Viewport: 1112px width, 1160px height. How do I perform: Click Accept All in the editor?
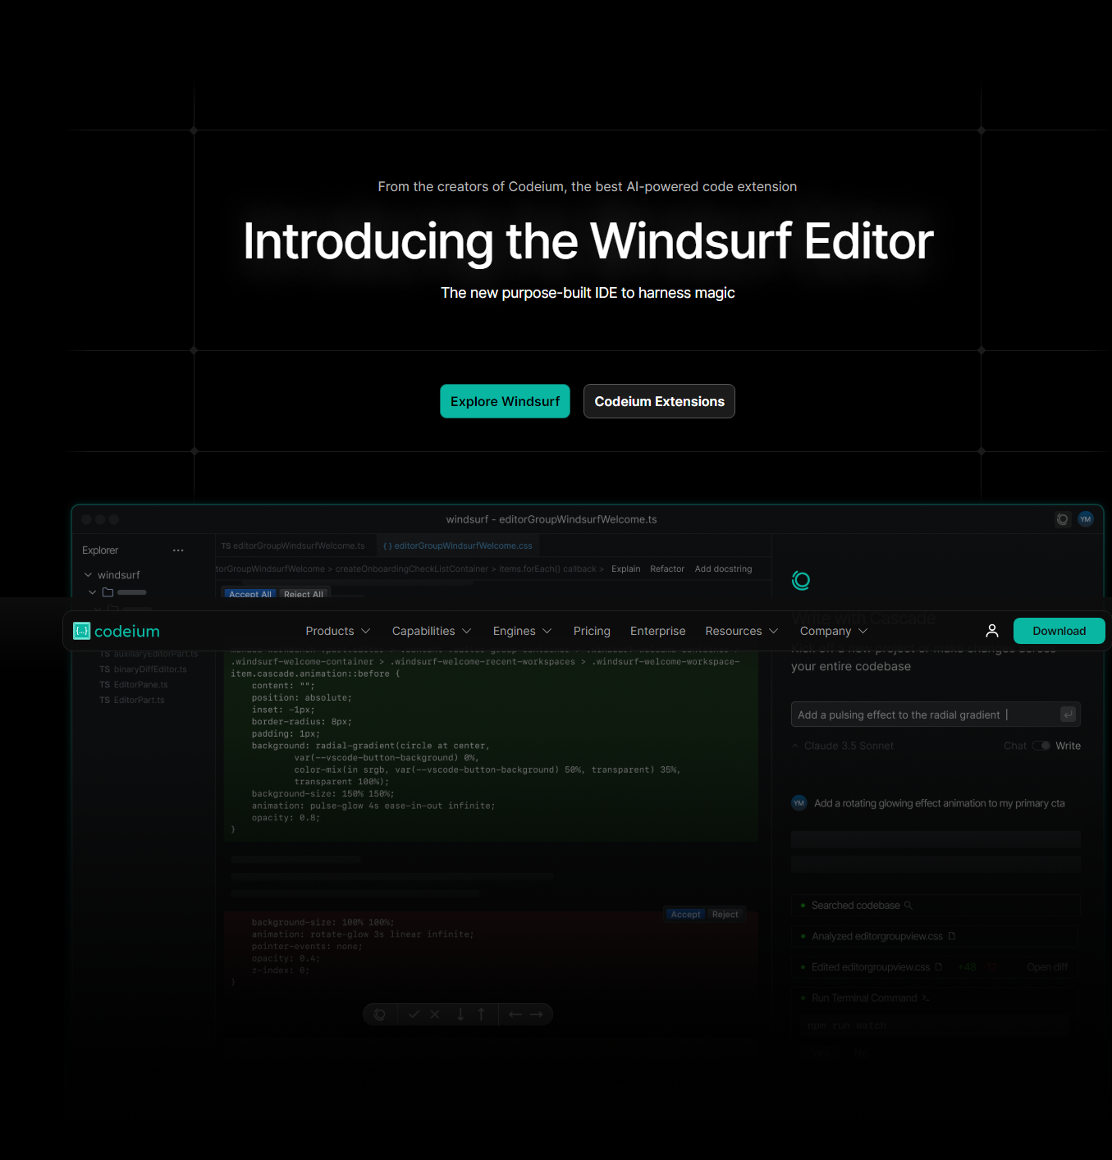pos(250,594)
